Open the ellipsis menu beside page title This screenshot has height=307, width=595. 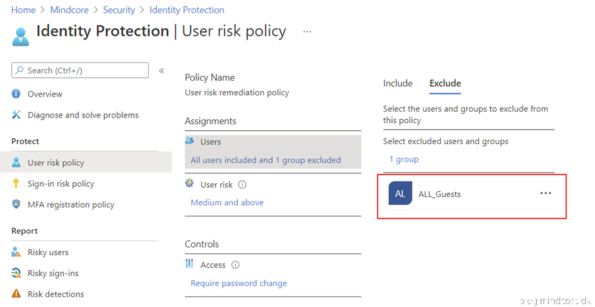click(307, 31)
